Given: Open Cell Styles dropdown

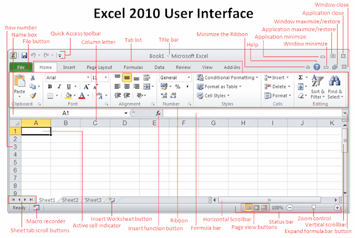Looking at the screenshot, I should [x=213, y=96].
